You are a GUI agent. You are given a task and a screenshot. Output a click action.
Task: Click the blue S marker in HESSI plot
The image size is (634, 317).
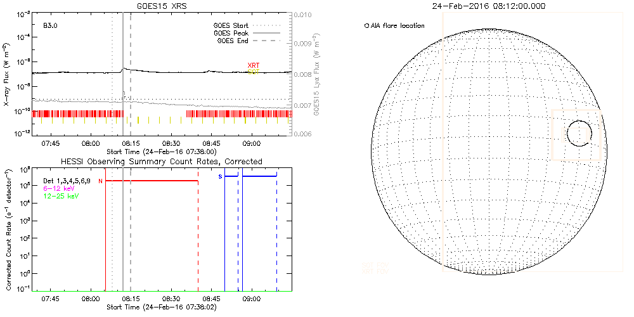pos(220,176)
